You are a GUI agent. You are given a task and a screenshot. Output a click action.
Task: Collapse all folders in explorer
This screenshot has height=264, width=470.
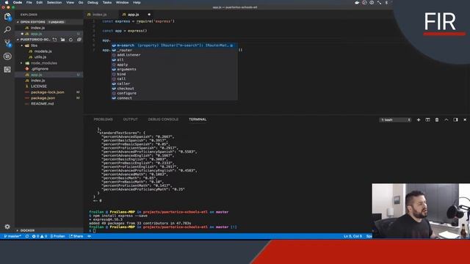click(79, 40)
